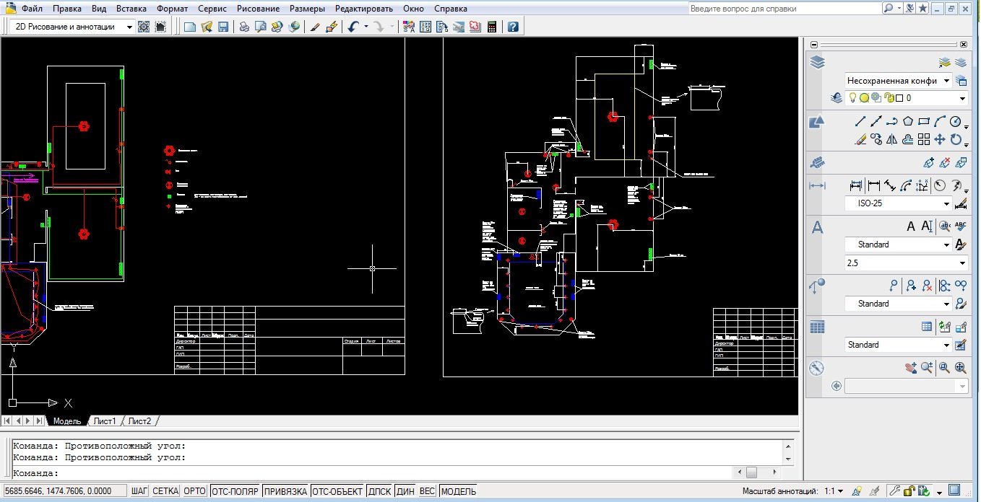Click the ШАГ snap button
Screen dimensions: 981x502
pyautogui.click(x=140, y=491)
